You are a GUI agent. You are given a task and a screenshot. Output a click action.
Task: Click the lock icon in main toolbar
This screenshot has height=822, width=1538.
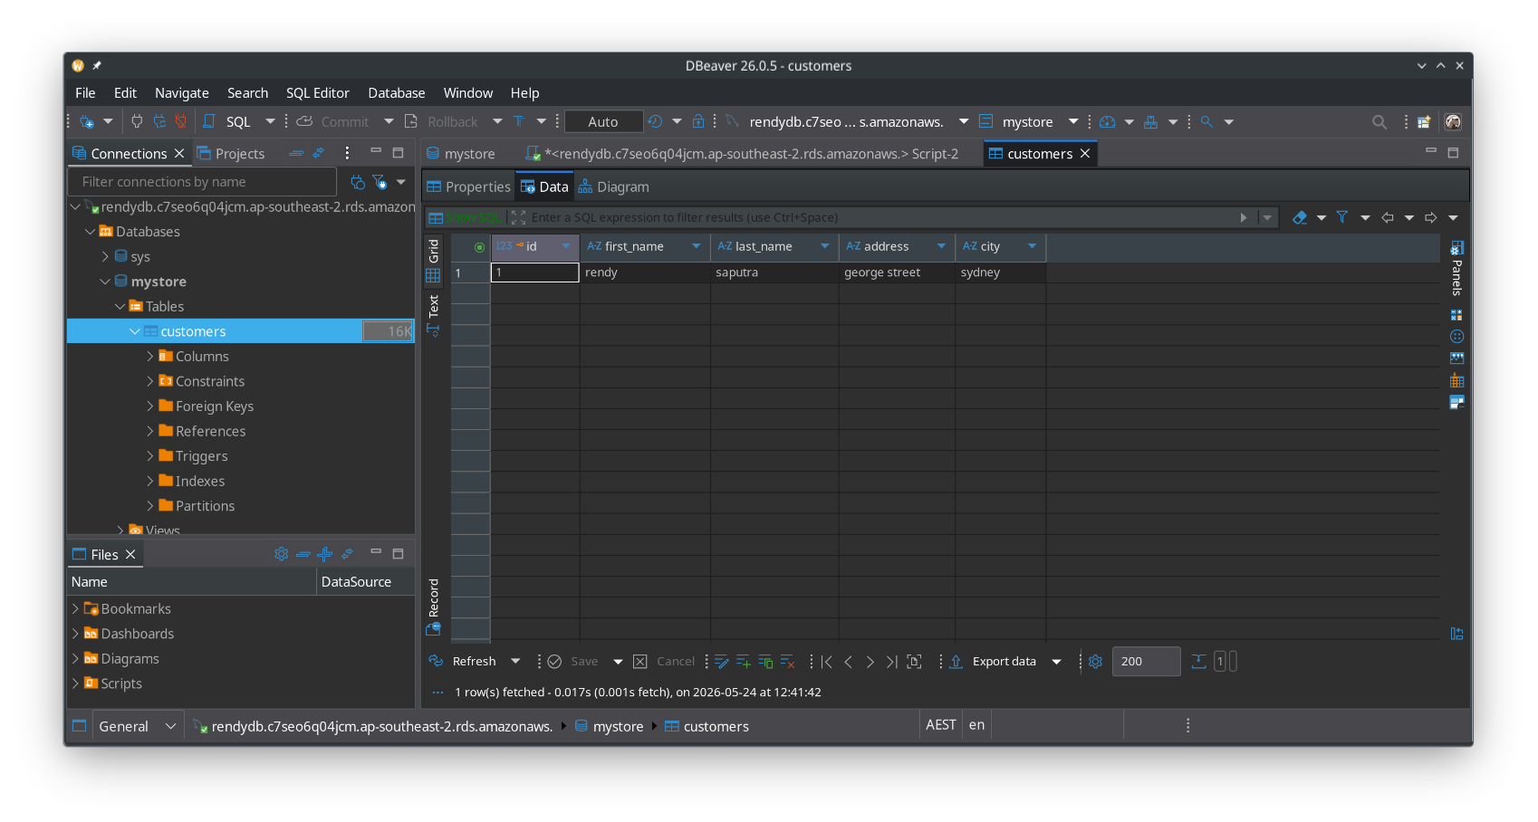698,121
